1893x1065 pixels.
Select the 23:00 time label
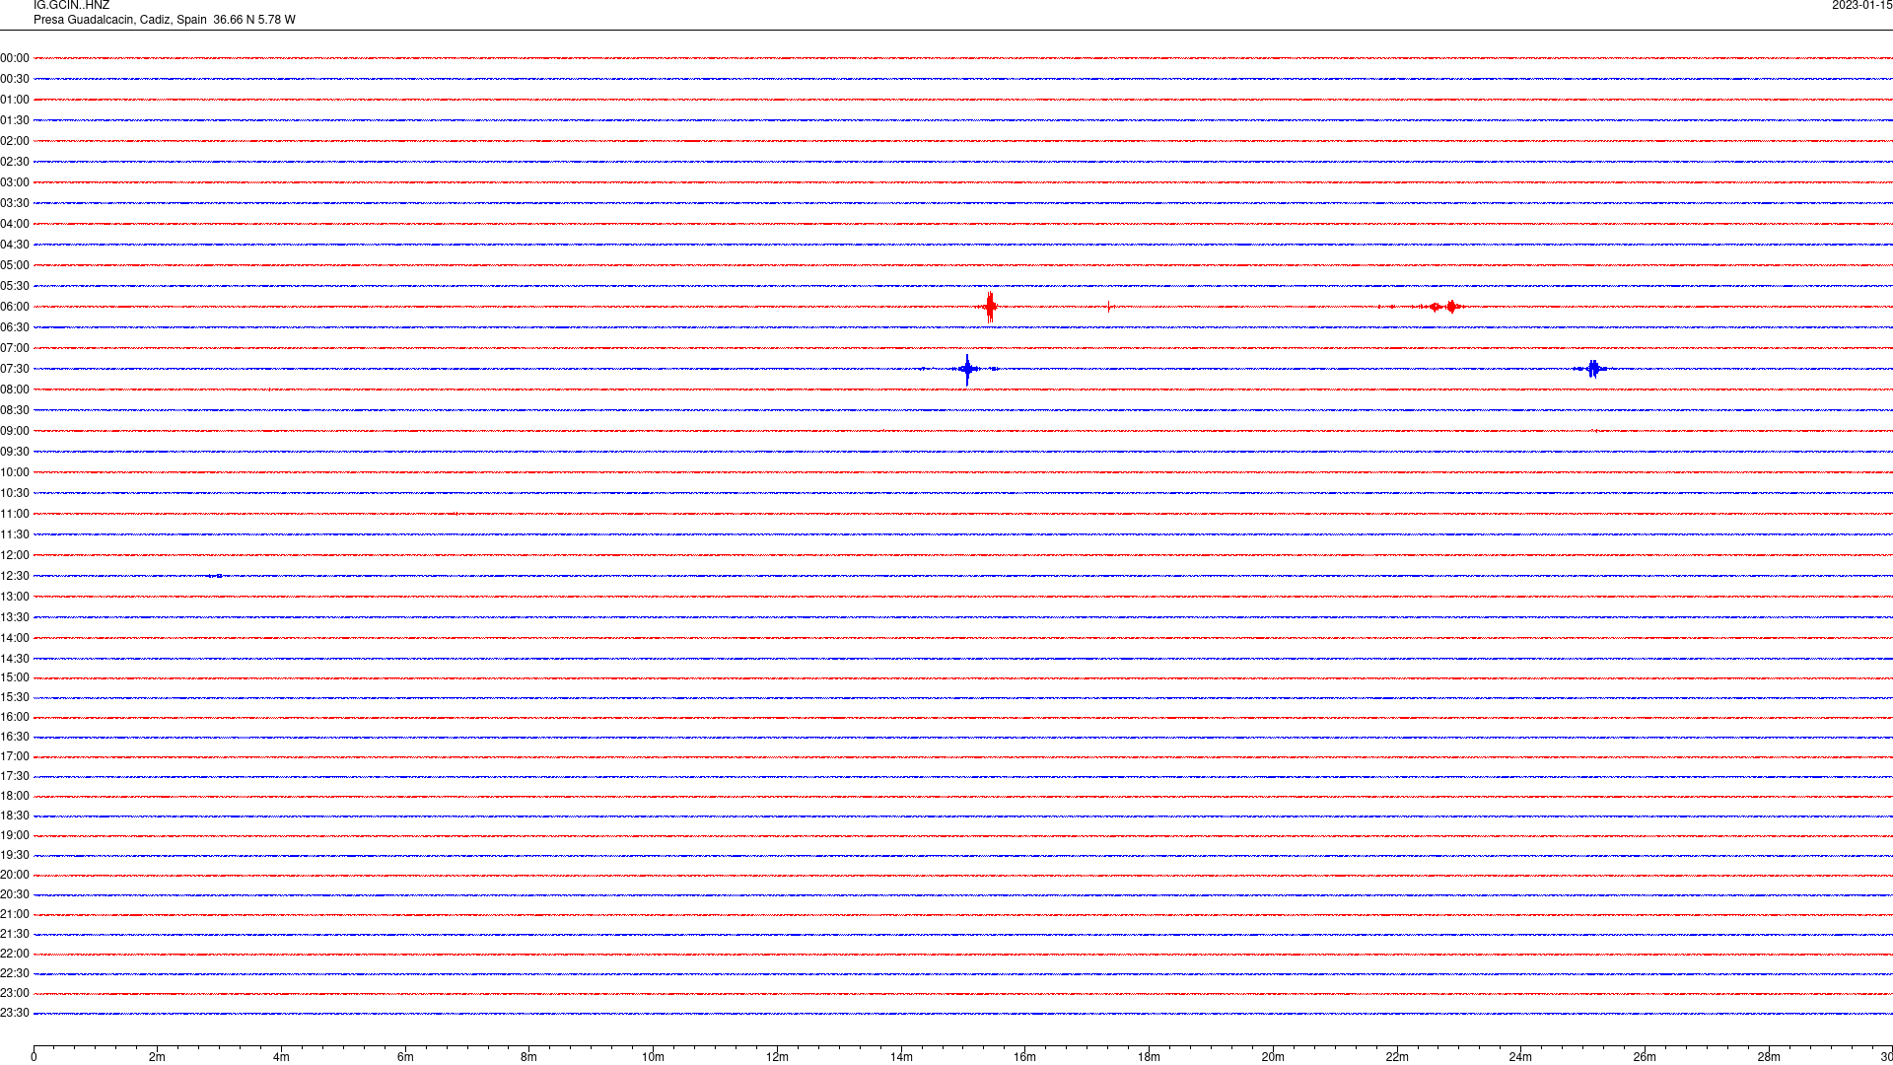click(15, 993)
